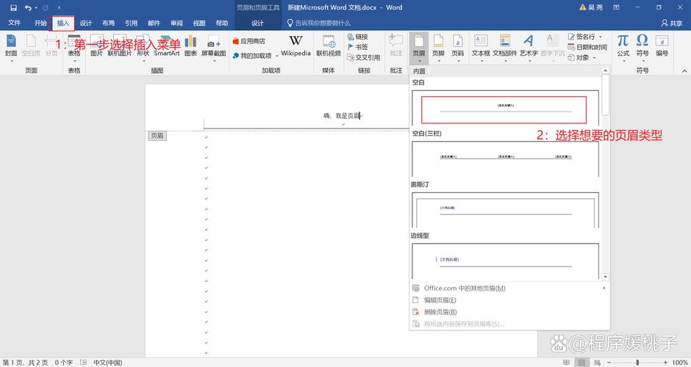This screenshot has height=367, width=691.
Task: Click the 100% zoom level
Action: 680,363
